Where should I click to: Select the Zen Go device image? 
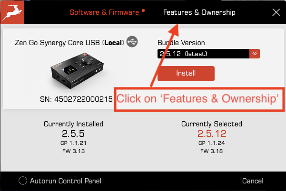pyautogui.click(x=78, y=71)
